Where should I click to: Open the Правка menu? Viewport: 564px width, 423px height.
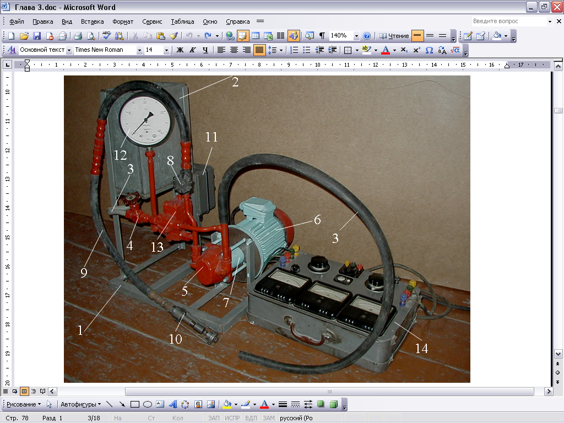[x=43, y=21]
